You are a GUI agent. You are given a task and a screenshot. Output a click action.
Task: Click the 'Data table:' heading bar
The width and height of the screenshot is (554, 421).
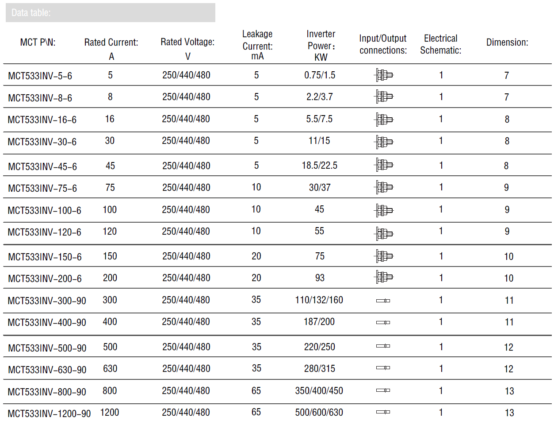point(111,12)
